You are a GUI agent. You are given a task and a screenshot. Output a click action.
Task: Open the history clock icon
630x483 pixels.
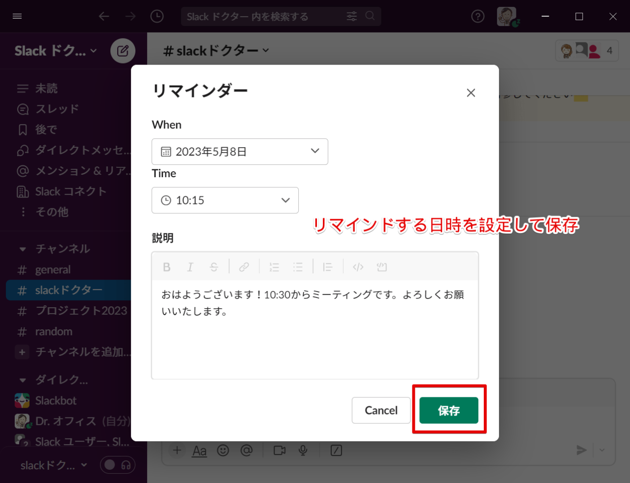pos(157,16)
